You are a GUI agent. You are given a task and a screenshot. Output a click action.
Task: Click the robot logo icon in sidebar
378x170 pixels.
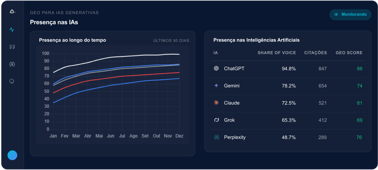12,12
